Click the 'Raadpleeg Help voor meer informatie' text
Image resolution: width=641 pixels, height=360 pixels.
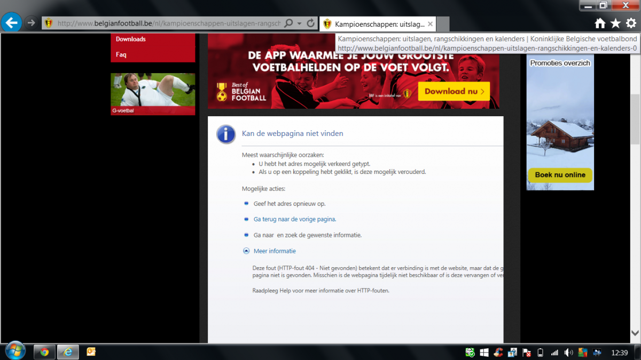tap(320, 291)
